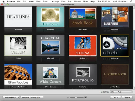Screen dimensions: 135x101
Task: Click the large thumbnail size icon
Action: [x=86, y=97]
